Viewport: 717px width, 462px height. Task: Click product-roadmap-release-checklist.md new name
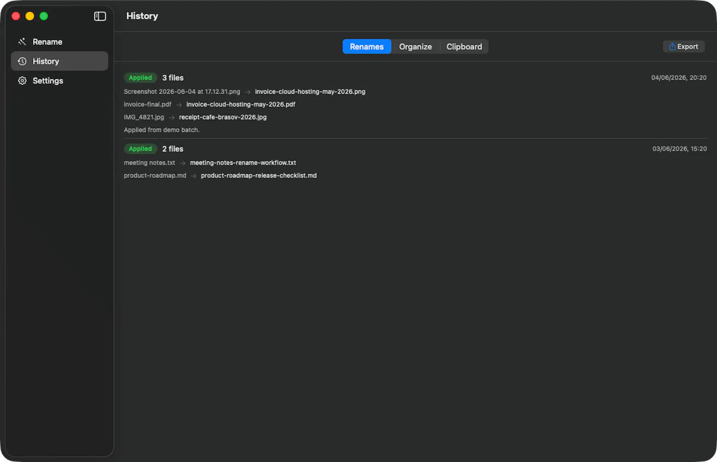(259, 176)
